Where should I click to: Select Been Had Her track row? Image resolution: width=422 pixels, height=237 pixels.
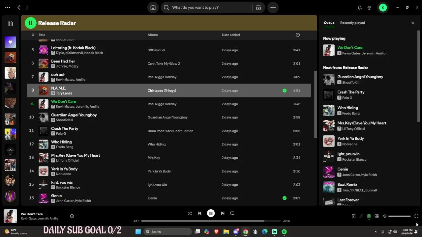169,64
